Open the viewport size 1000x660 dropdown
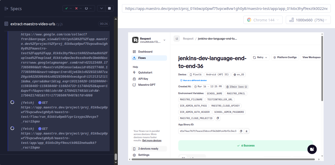 tap(308, 20)
